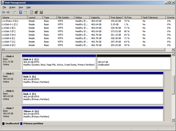This screenshot has width=176, height=131.
Task: Select the 465.67 GB Unallocated space block
Action: coord(133,63)
